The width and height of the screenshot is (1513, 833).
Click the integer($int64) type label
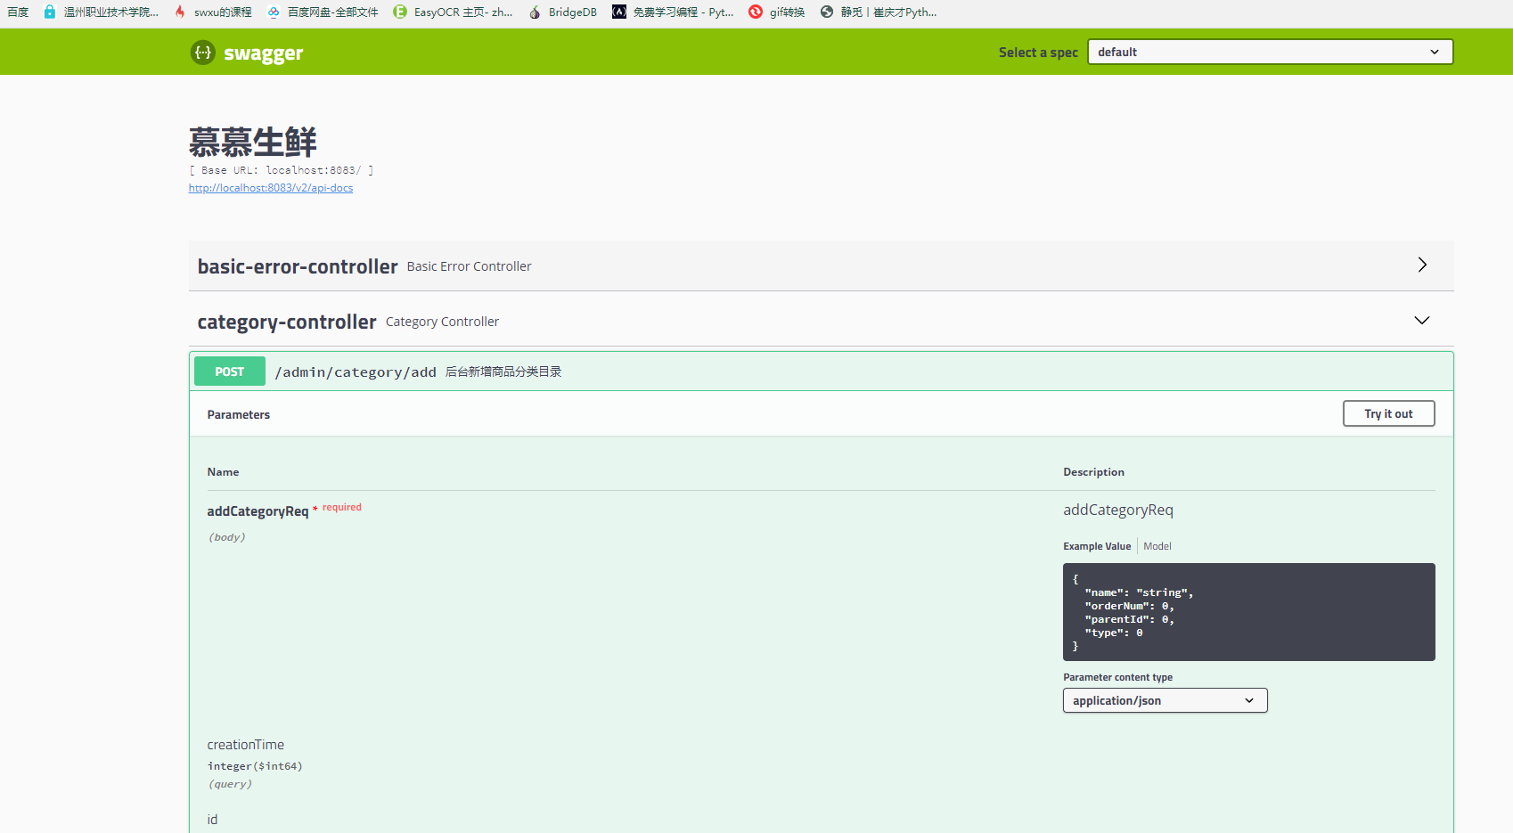pos(255,766)
